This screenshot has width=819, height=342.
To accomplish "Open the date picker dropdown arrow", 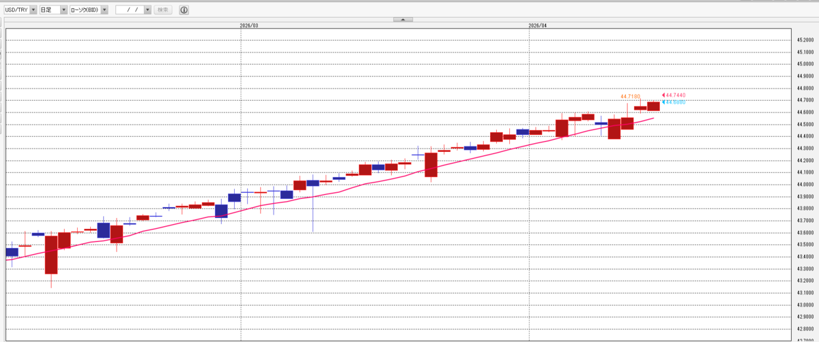I will [x=147, y=10].
